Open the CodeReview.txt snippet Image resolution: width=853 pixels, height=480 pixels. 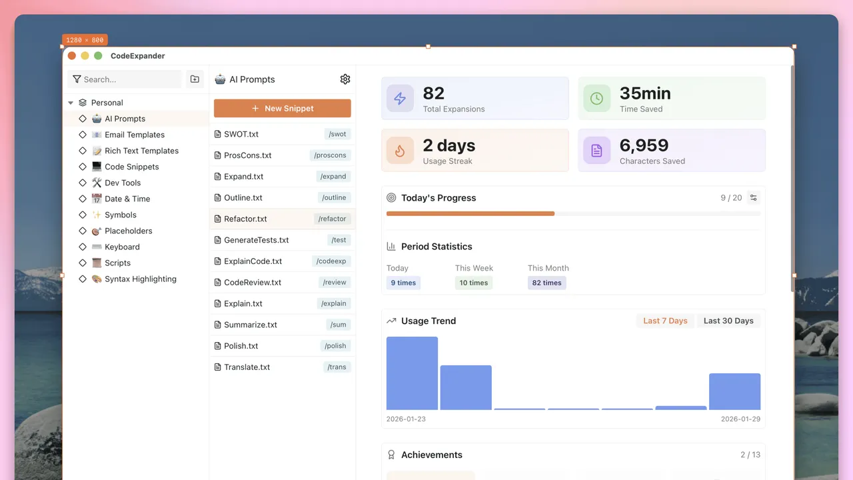[283, 282]
